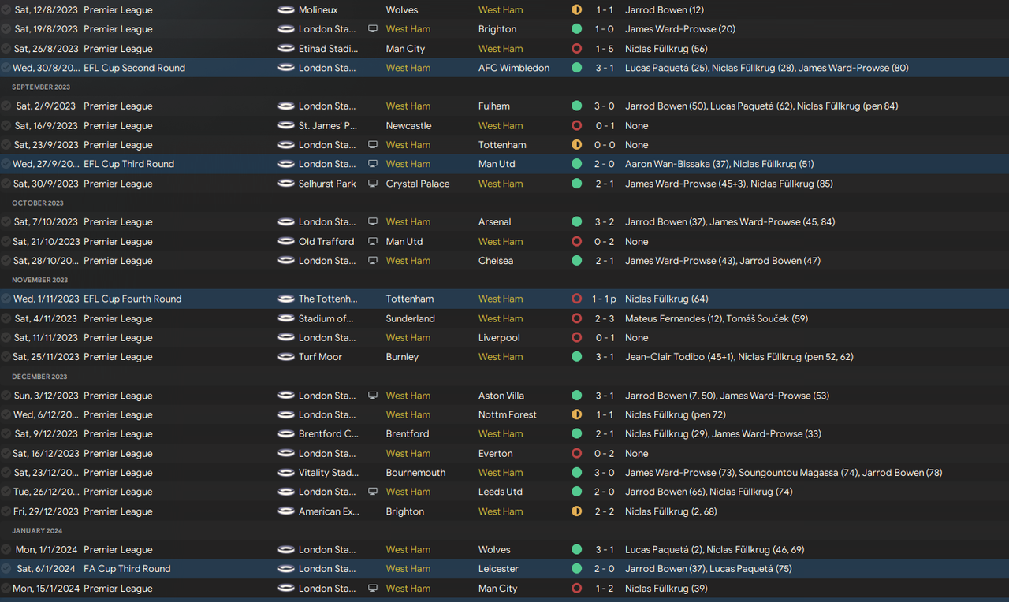Toggle the check mark beside Sat, 7/10/2023
1009x602 pixels.
6,222
